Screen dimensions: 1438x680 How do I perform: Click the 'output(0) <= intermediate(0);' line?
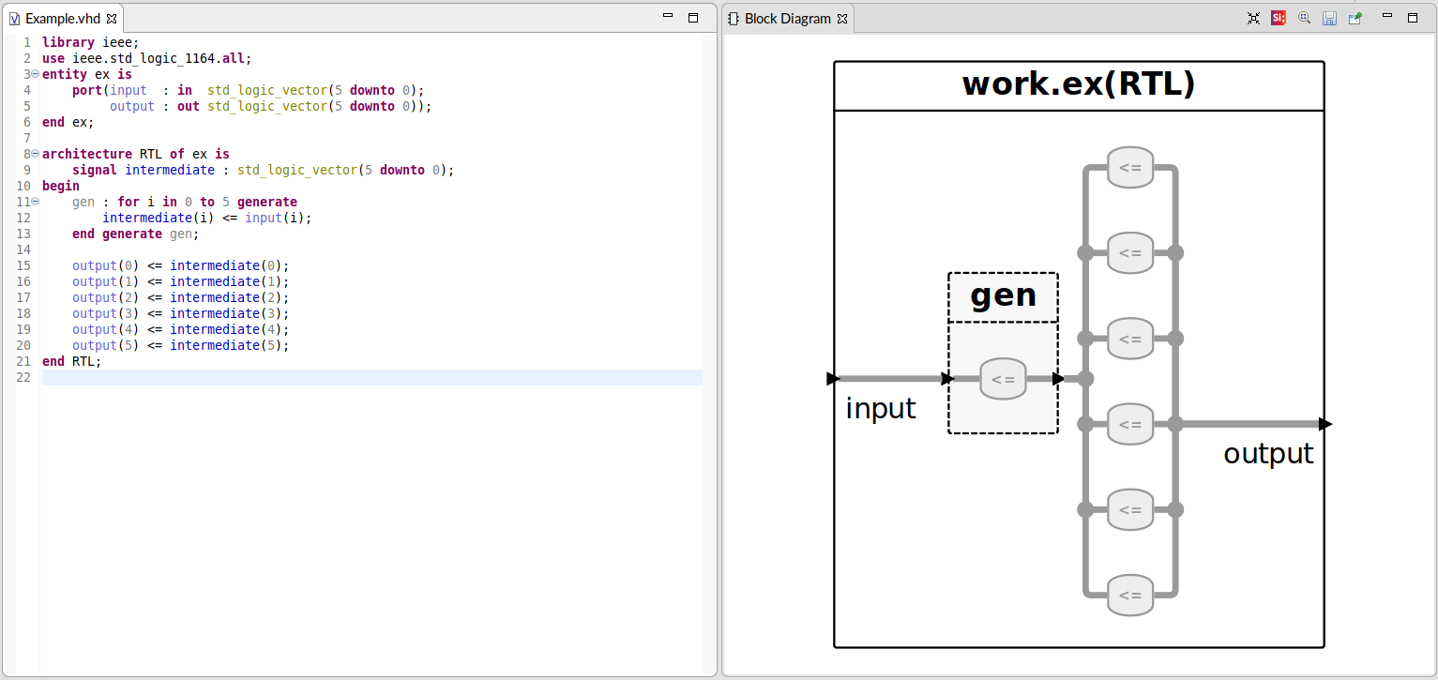point(181,265)
